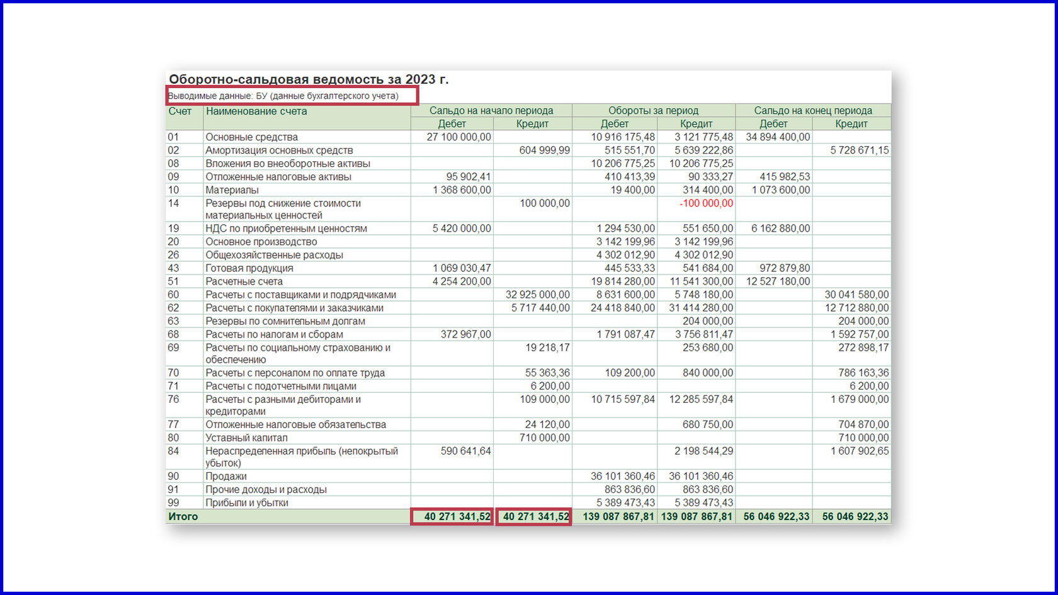Select "Прочие доходы и расходы" row

(x=528, y=490)
